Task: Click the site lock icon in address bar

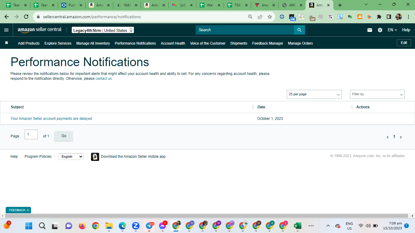Action: click(x=38, y=17)
